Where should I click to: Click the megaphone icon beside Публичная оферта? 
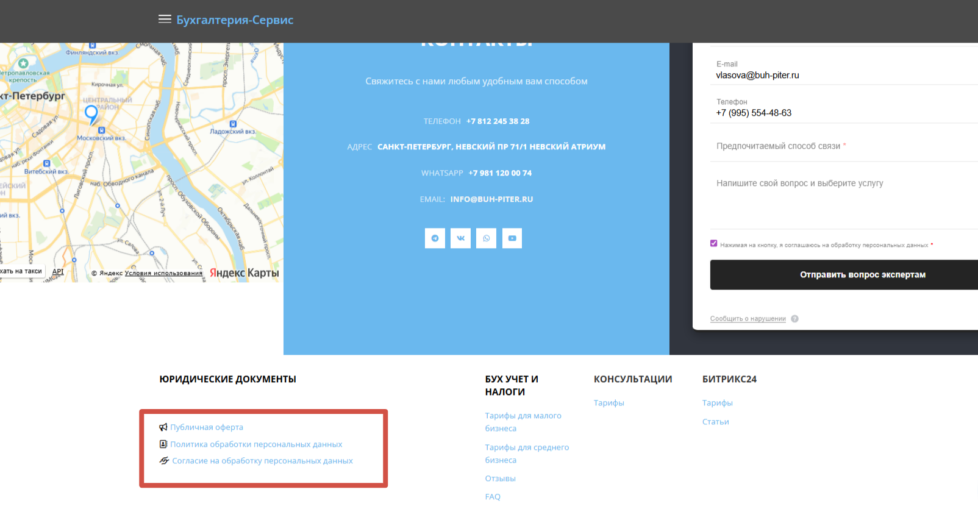[x=163, y=427]
